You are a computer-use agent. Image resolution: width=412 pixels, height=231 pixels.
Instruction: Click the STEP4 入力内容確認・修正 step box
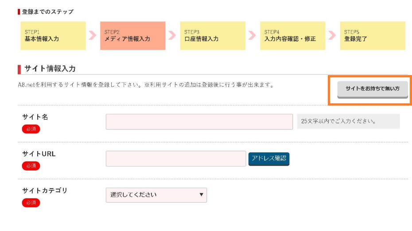click(292, 36)
